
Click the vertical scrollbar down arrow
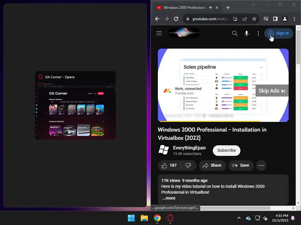click(x=298, y=203)
